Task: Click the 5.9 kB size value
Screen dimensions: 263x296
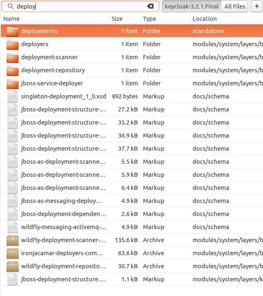Action: 129,175
